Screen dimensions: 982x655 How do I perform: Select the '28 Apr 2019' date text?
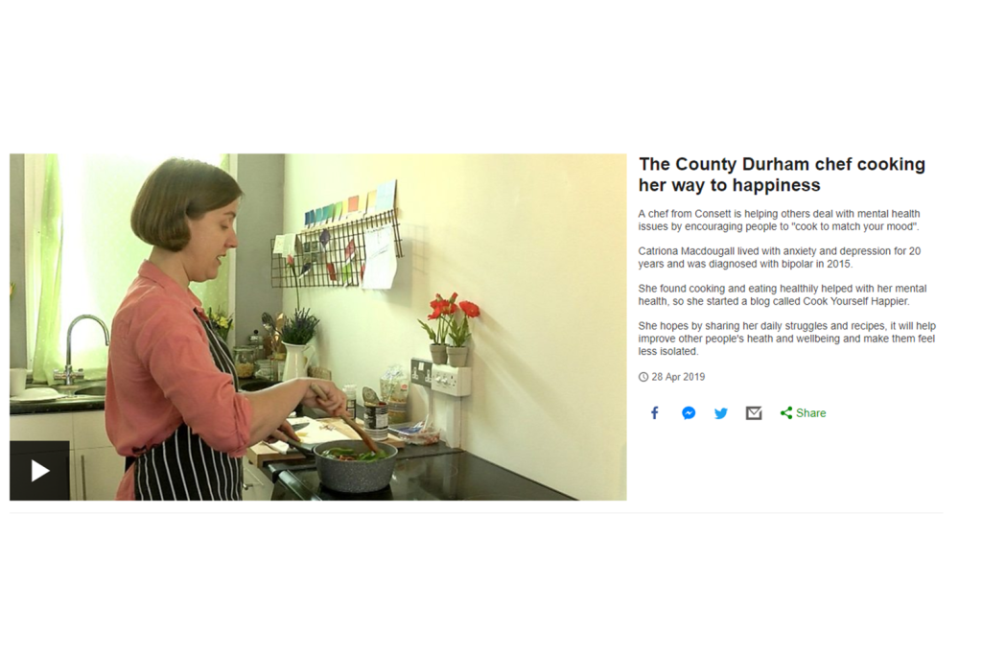tap(678, 377)
